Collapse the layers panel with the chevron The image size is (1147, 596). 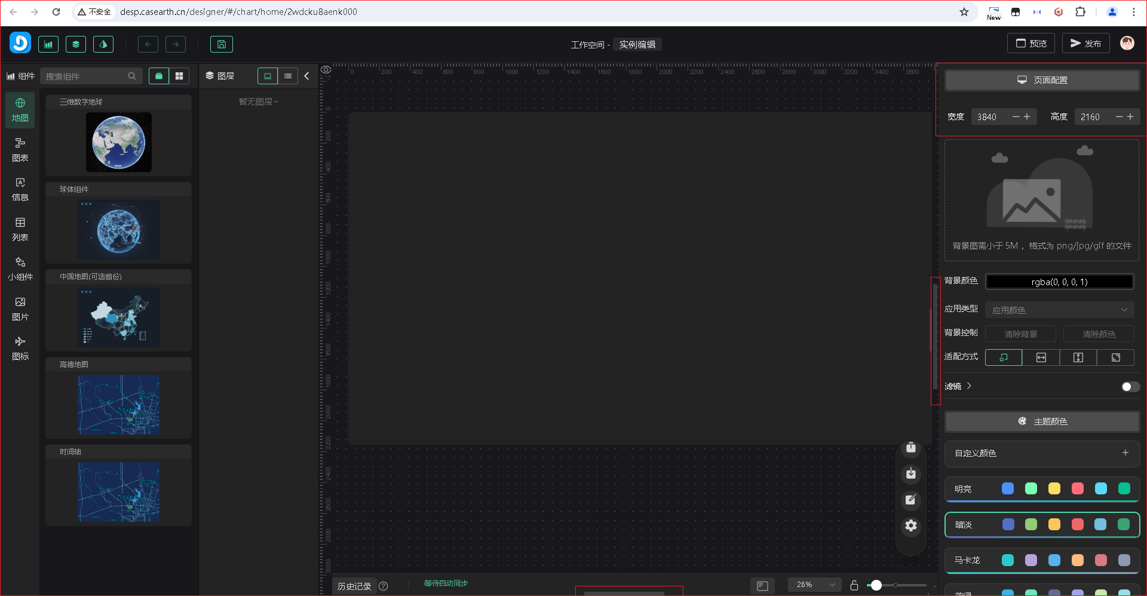[x=306, y=76]
